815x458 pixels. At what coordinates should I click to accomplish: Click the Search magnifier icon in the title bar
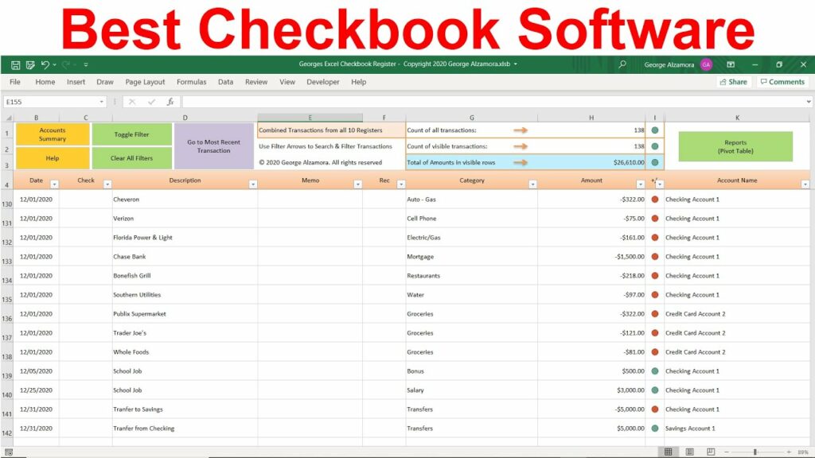click(x=622, y=64)
